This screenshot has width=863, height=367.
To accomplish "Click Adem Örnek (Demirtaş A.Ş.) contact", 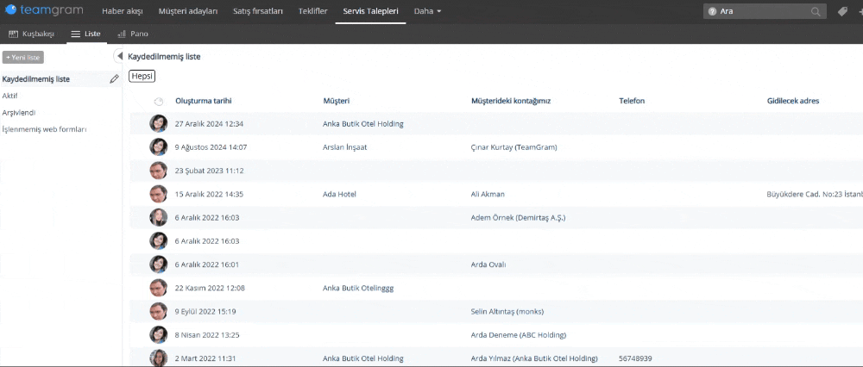I will (519, 218).
